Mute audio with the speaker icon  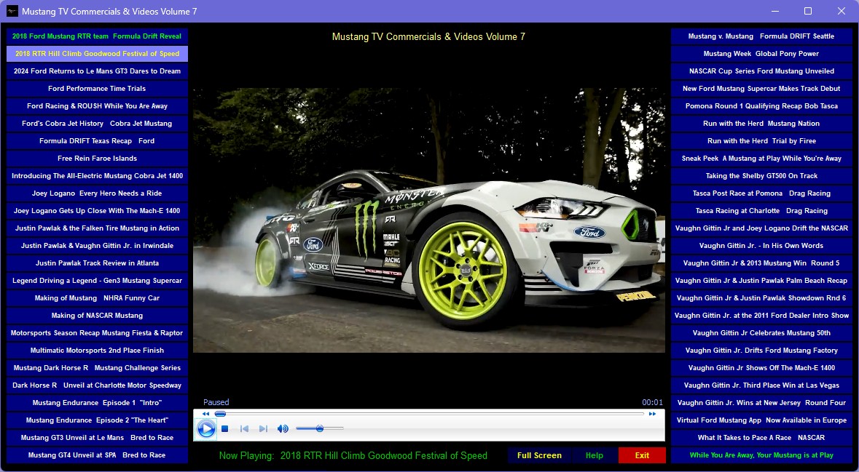point(283,429)
